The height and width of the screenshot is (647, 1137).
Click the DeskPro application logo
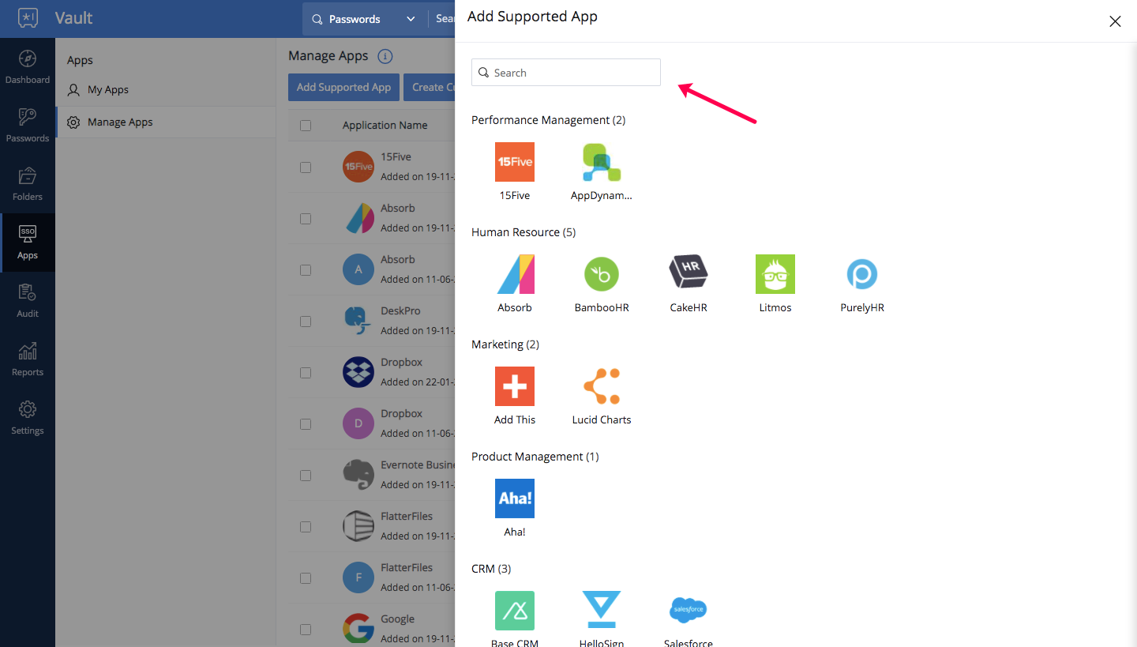click(x=358, y=321)
